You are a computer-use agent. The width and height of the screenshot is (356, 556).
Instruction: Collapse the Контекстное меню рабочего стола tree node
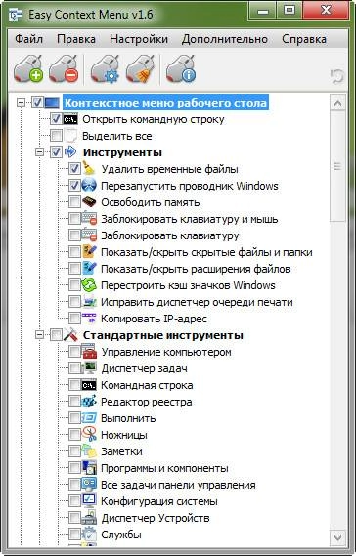tap(22, 103)
